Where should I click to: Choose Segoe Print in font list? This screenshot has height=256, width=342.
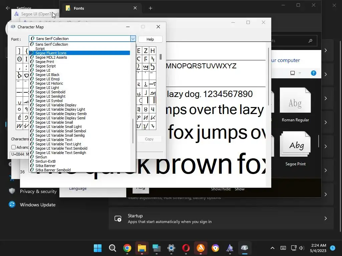(79, 62)
